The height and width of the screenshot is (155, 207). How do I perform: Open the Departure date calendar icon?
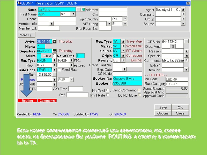tap(55, 51)
